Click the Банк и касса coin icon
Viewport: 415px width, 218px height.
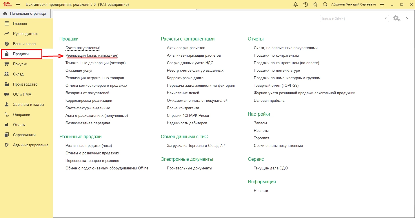pos(7,44)
